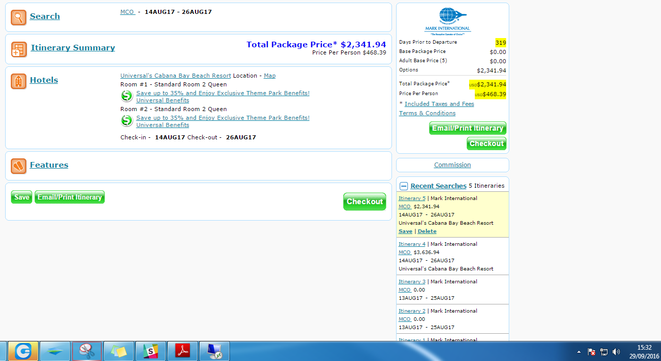Open the first taskbar app with G icon
This screenshot has height=361, width=661.
click(23, 351)
